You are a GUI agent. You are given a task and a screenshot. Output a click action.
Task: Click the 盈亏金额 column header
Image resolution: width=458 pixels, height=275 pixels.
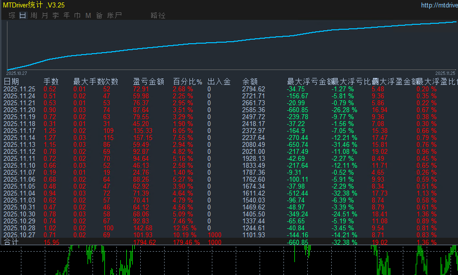pos(149,81)
